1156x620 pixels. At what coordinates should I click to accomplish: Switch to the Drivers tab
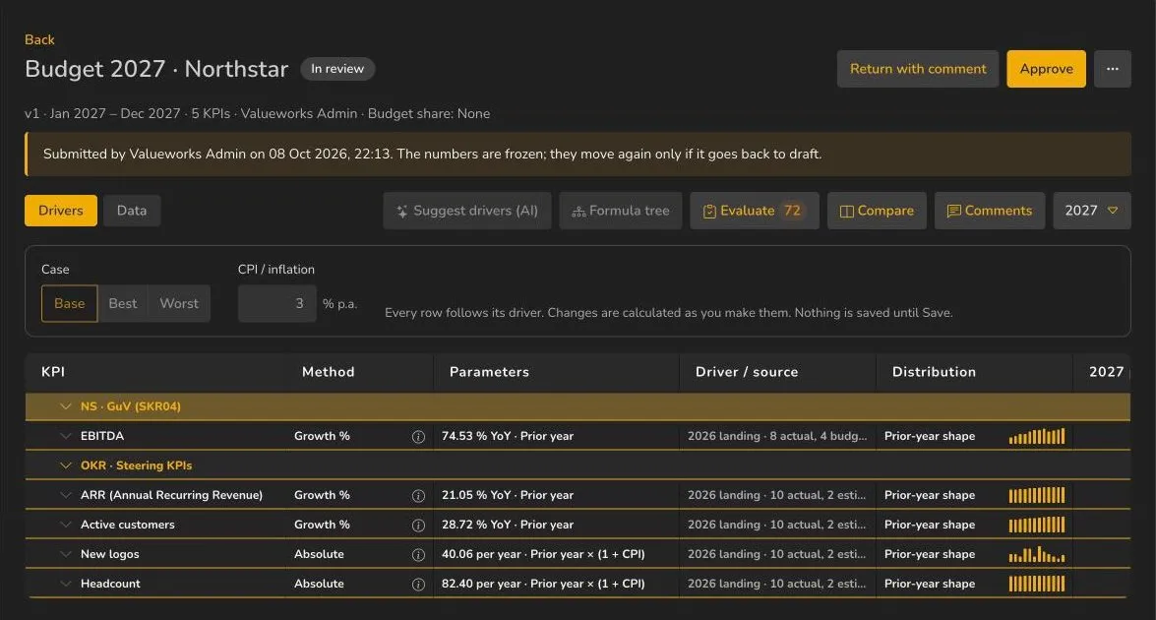pos(60,210)
